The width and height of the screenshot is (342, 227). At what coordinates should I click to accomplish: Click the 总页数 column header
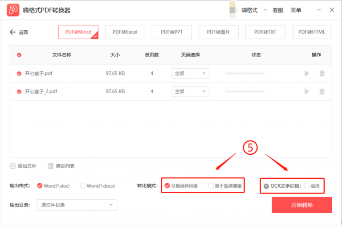click(x=152, y=55)
